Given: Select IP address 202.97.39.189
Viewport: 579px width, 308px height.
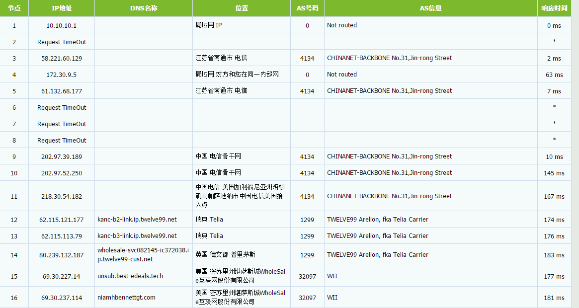Looking at the screenshot, I should tap(62, 156).
